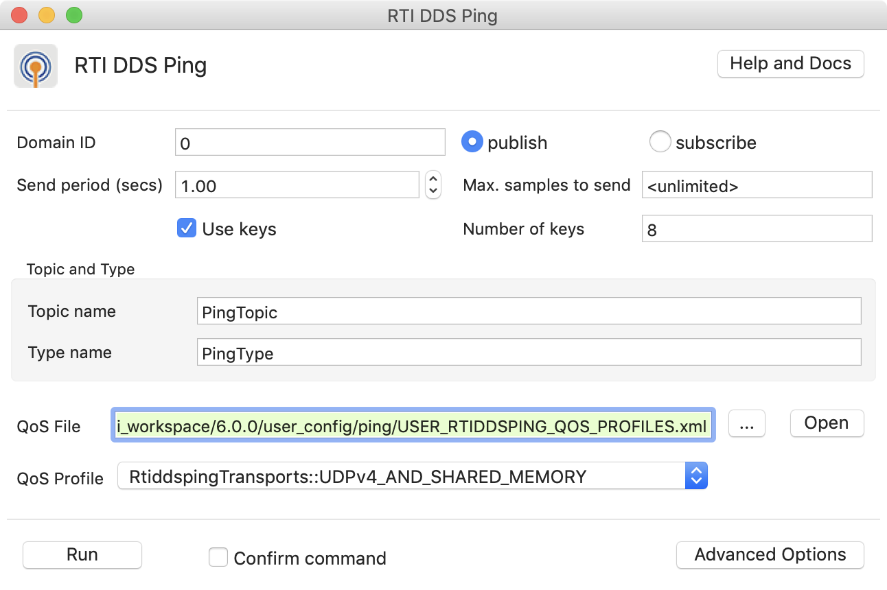Open the selected QoS File
The width and height of the screenshot is (887, 590).
pos(827,423)
